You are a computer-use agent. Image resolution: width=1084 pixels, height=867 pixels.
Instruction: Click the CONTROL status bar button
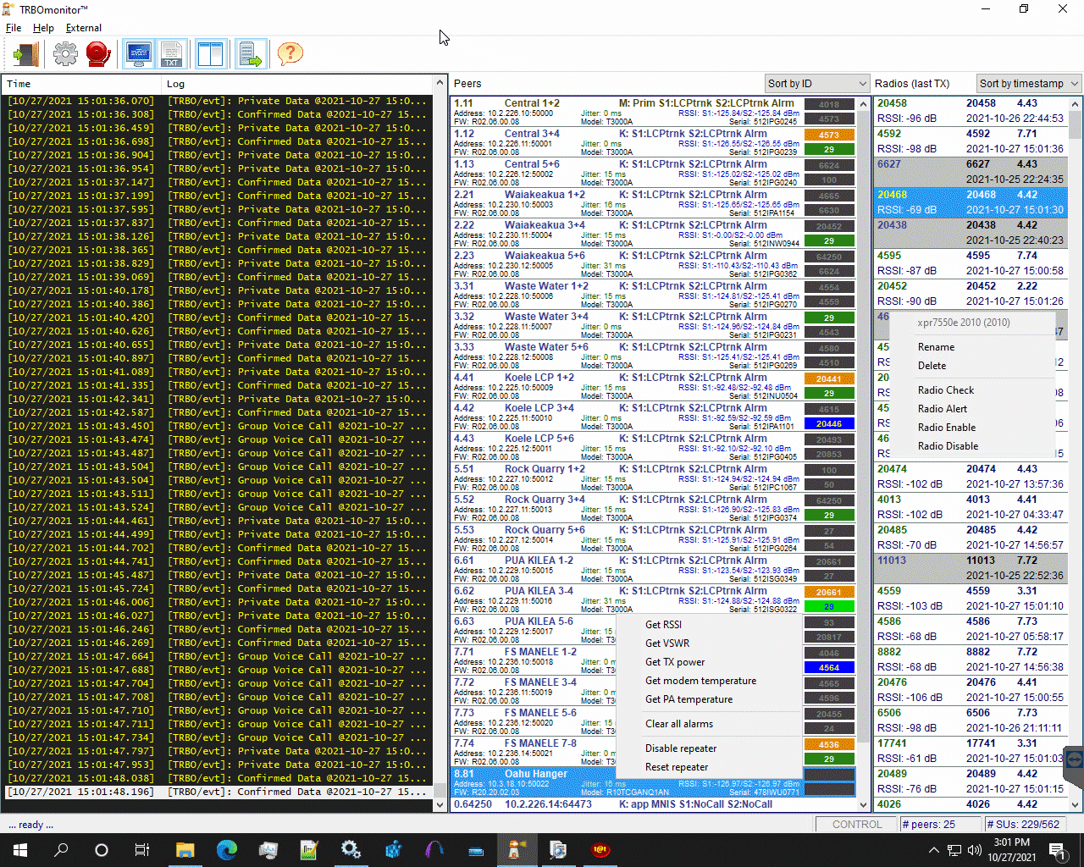tap(856, 824)
